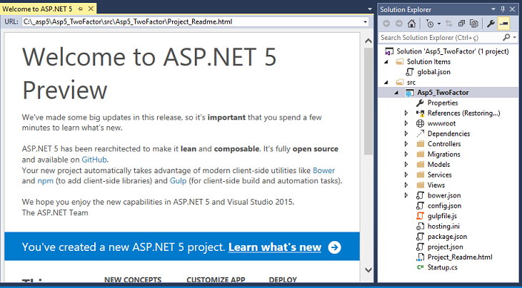Image resolution: width=522 pixels, height=288 pixels.
Task: Close the Welcome to ASP.NET 5 tab
Action: pyautogui.click(x=91, y=9)
